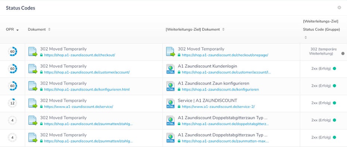Image resolution: width=347 pixels, height=147 pixels.
Task: Click the title 'A1 Zaundiscount Zaun konfigurieren'
Action: (213, 83)
